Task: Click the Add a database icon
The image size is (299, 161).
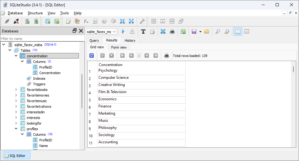Action: (27, 21)
